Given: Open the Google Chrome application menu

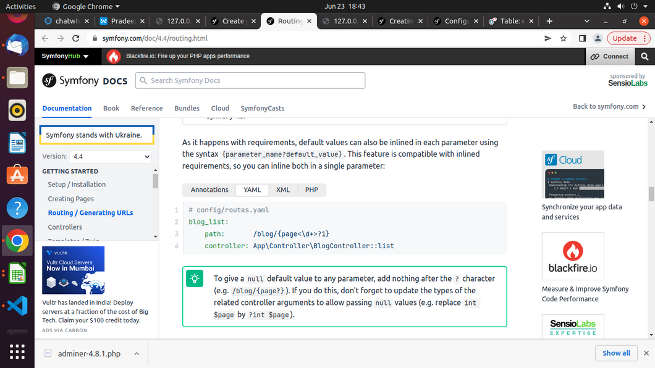Looking at the screenshot, I should click(x=86, y=6).
